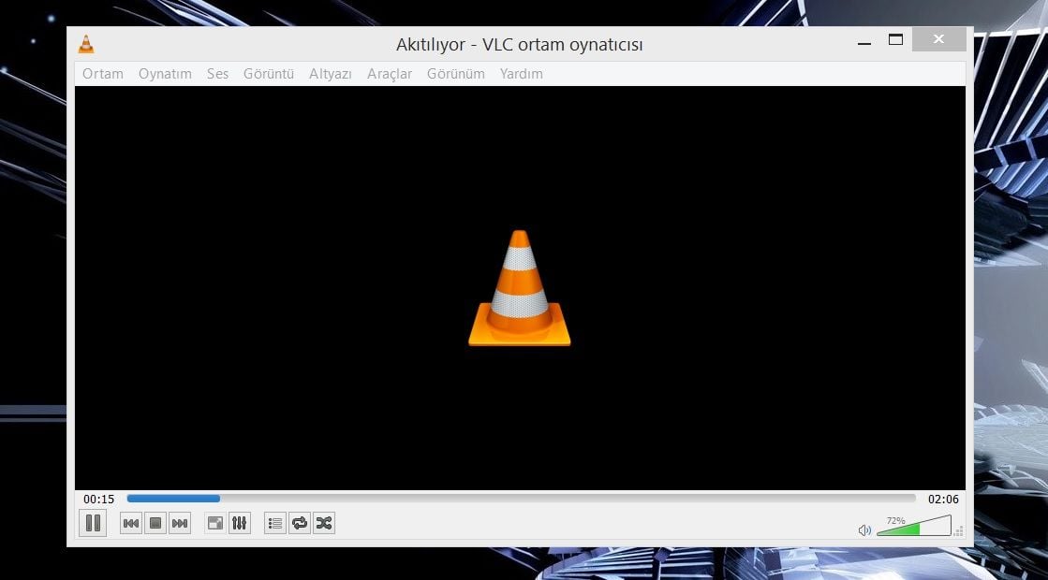Screen dimensions: 1048x580
Task: Skip to the next media track
Action: pyautogui.click(x=180, y=523)
